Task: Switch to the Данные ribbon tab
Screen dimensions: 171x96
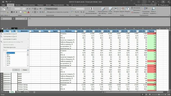Action: 48,5
